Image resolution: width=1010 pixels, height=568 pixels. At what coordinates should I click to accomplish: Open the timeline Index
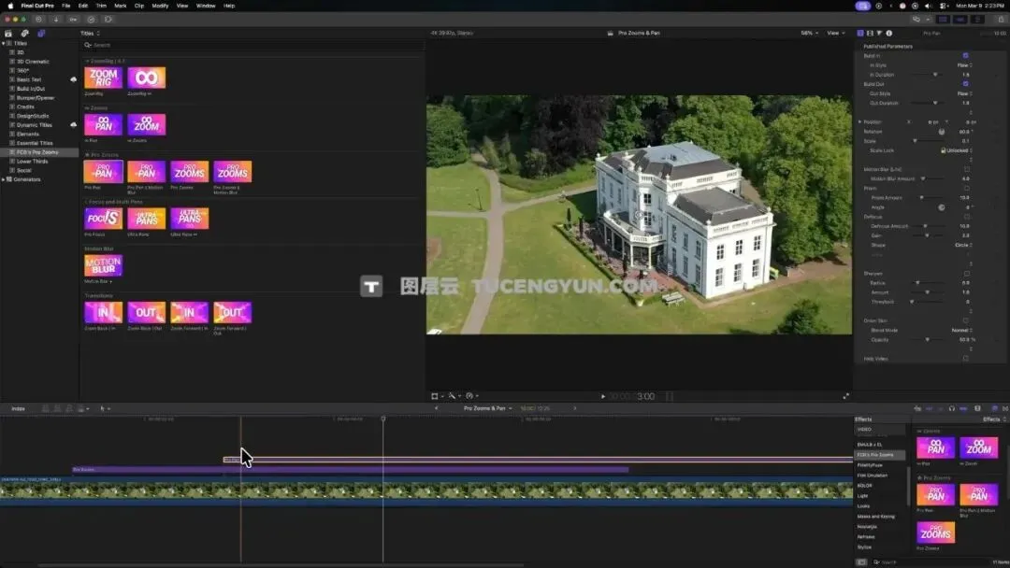(x=18, y=408)
